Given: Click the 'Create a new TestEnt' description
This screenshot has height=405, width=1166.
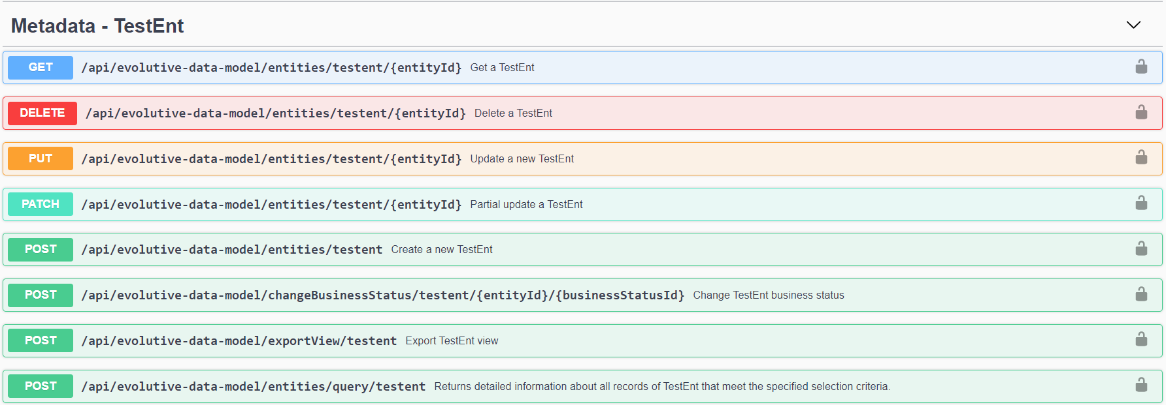Looking at the screenshot, I should tap(442, 250).
